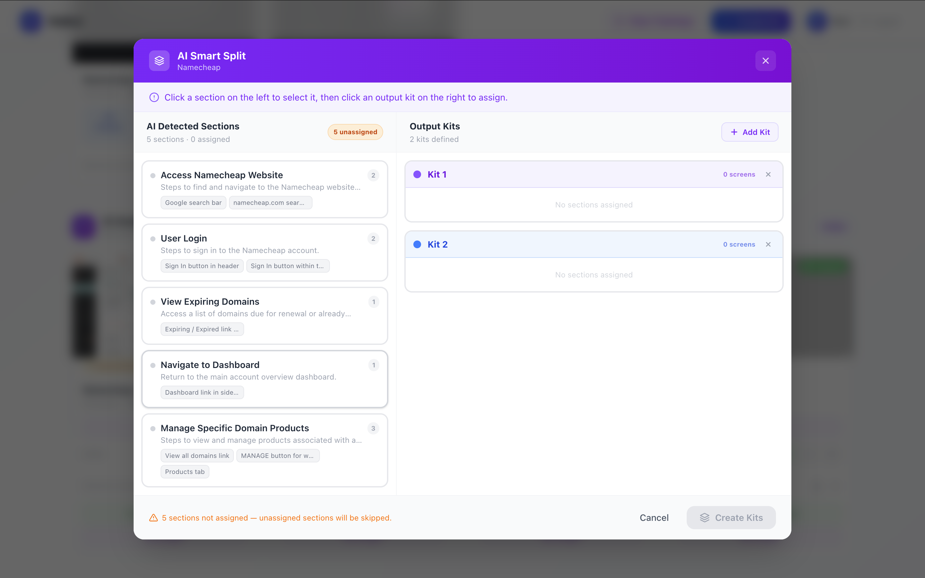Click Kit 1's '0 screens' label

point(739,174)
